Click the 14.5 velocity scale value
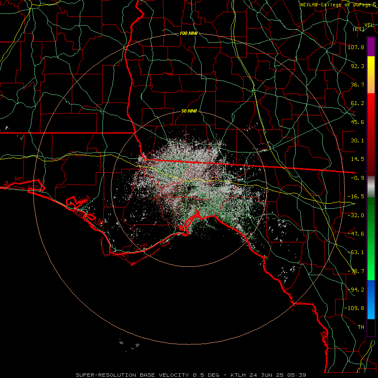 [357, 159]
